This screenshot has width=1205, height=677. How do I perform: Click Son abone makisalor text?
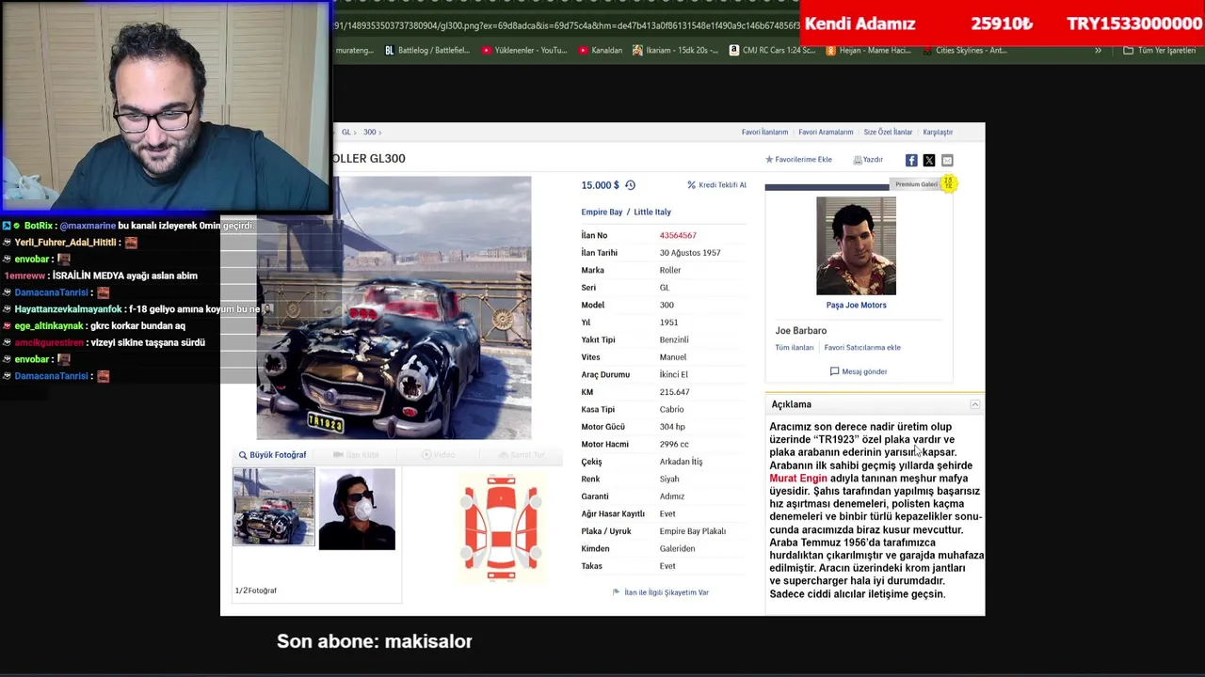click(x=375, y=641)
